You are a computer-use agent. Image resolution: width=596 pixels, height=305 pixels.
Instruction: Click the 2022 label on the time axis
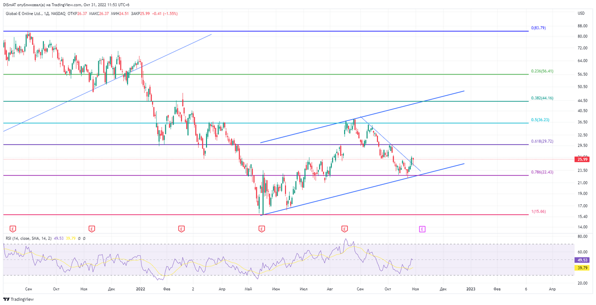(x=141, y=289)
